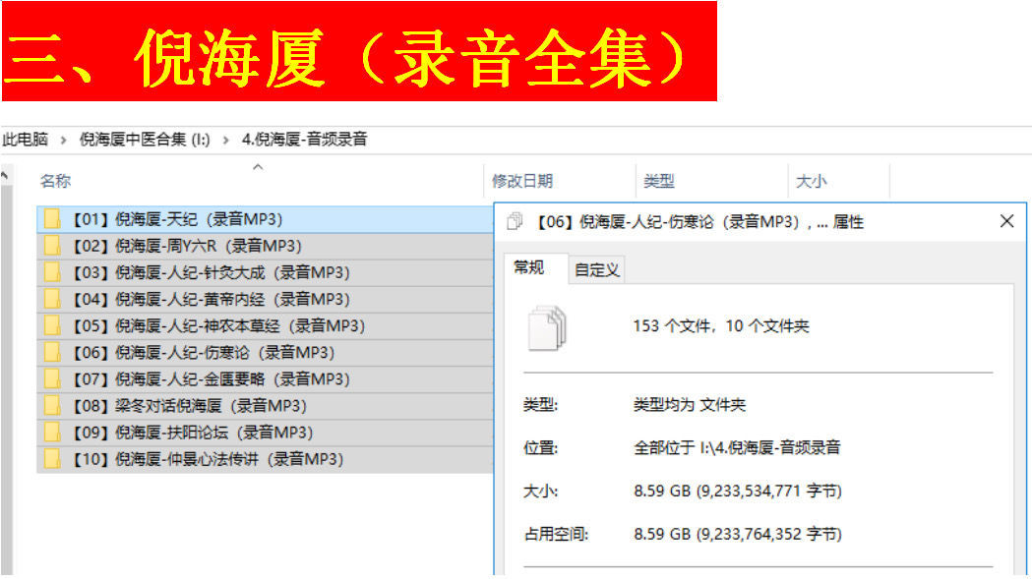Image resolution: width=1032 pixels, height=579 pixels.
Task: Open 倪海厦中医合集 (I:) breadcrumb
Action: coord(145,140)
